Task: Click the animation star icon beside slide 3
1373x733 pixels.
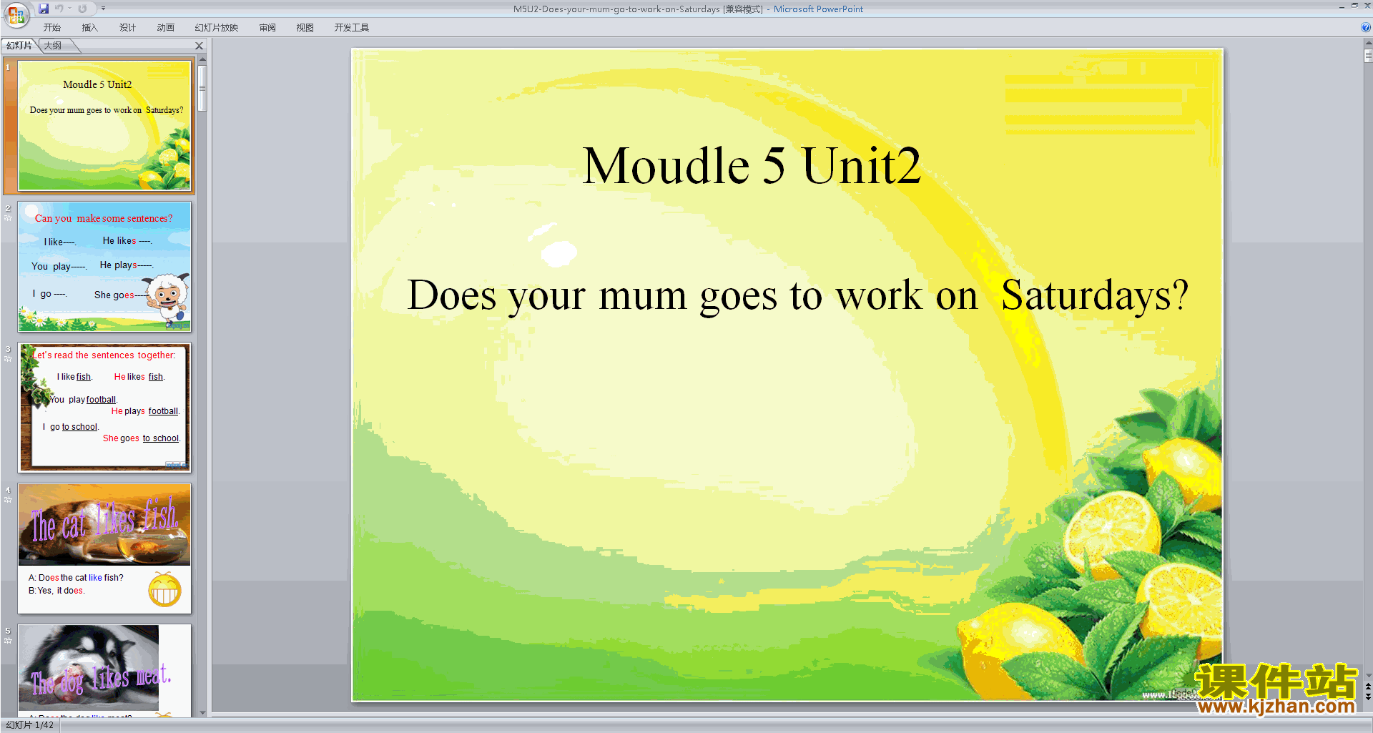Action: pyautogui.click(x=8, y=358)
